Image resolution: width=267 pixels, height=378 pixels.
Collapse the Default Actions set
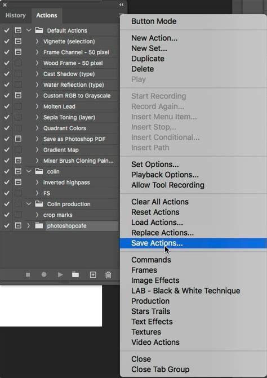pyautogui.click(x=29, y=30)
